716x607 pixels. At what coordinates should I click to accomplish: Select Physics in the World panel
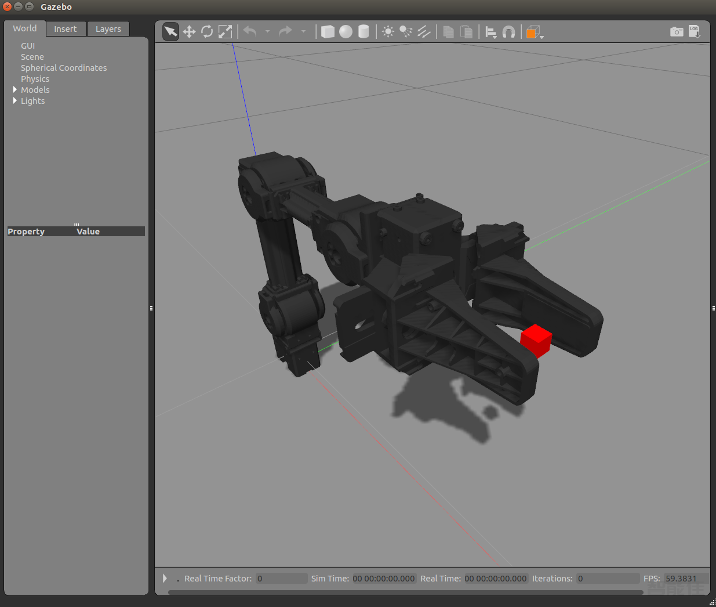point(35,78)
